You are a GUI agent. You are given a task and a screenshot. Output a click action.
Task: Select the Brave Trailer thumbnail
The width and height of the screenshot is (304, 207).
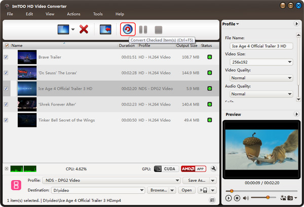(27, 57)
